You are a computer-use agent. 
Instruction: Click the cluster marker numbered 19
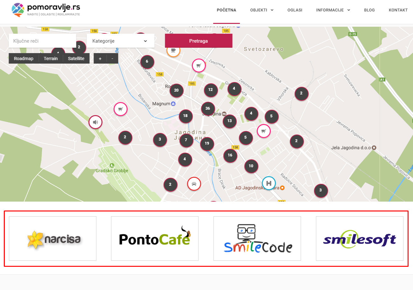(x=207, y=144)
